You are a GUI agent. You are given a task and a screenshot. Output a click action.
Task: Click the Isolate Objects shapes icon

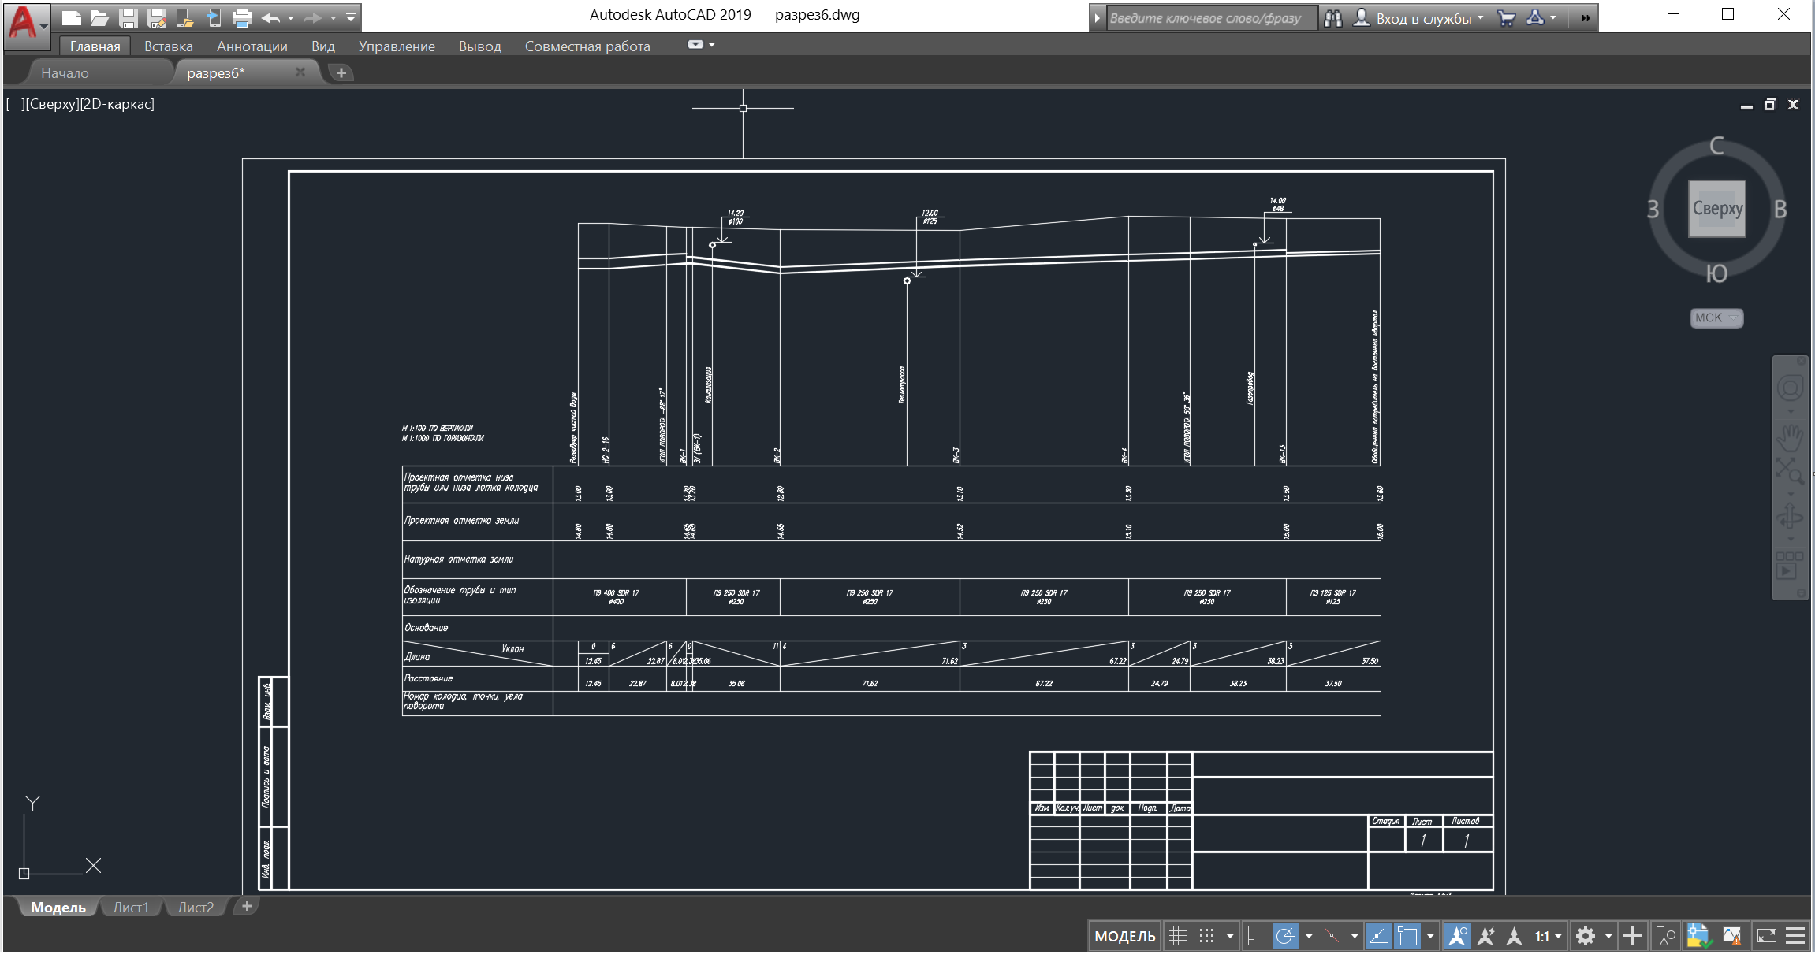[1666, 936]
